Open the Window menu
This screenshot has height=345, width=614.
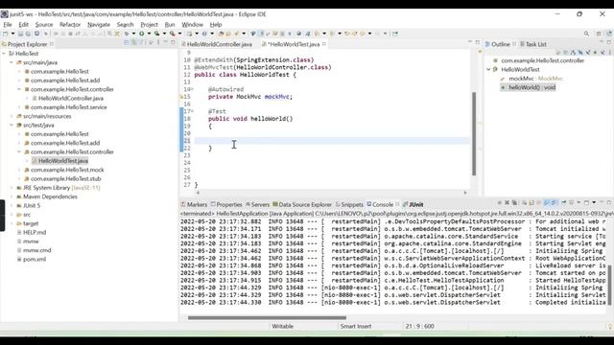192,24
